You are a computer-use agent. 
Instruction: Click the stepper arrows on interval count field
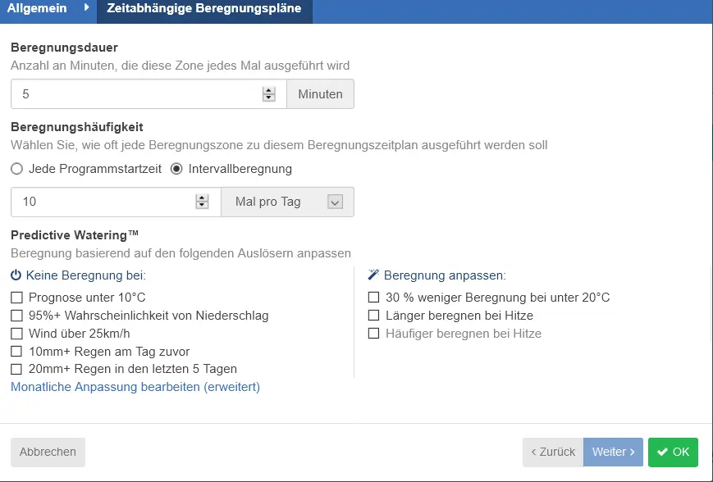tap(202, 202)
